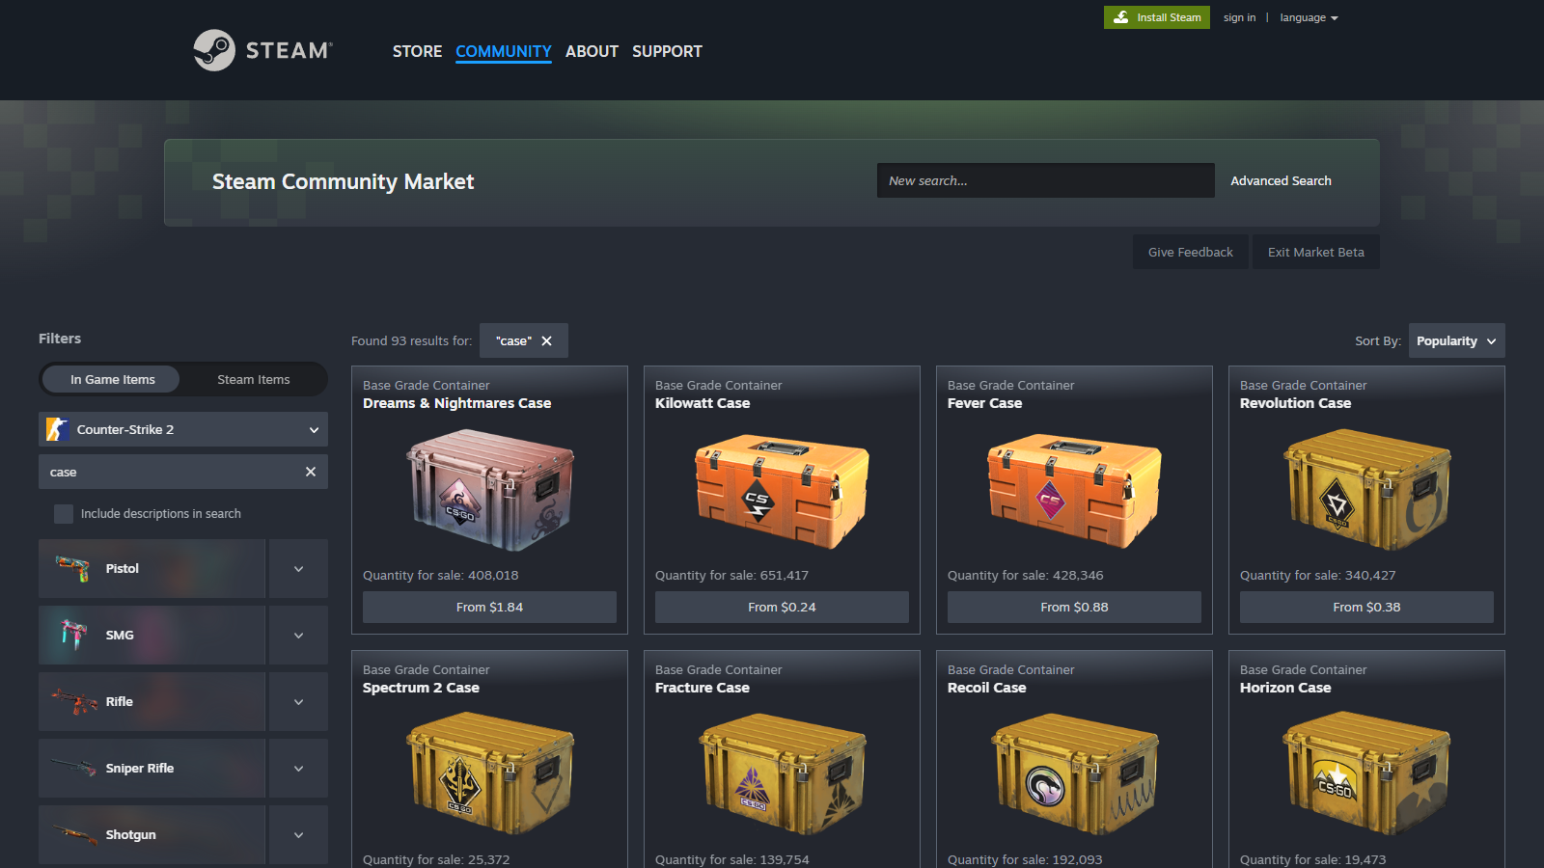Select the Pistol category label
This screenshot has height=868, width=1544.
tap(123, 568)
